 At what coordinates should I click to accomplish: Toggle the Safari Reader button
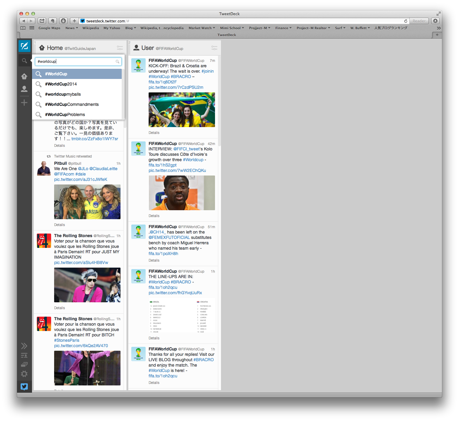click(x=419, y=21)
